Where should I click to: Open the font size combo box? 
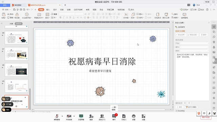point(79,14)
